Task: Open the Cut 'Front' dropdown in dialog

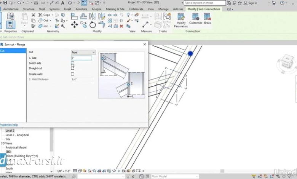Action: [83, 52]
